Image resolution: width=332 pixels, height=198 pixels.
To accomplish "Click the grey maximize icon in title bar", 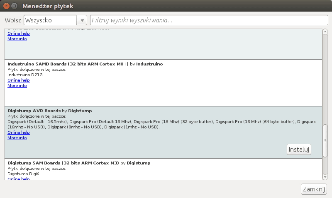I will click(15, 6).
